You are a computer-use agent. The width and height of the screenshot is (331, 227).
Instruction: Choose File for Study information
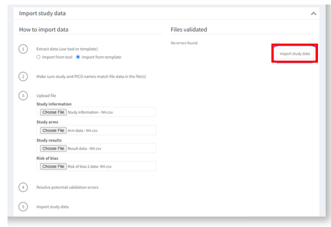tap(53, 112)
